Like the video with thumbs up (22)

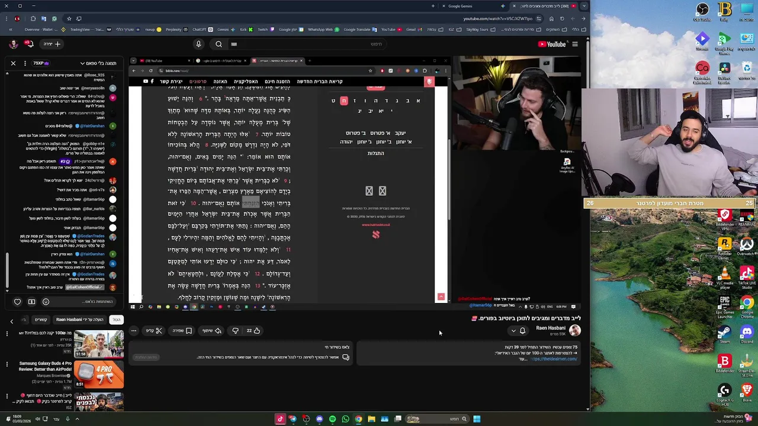253,331
